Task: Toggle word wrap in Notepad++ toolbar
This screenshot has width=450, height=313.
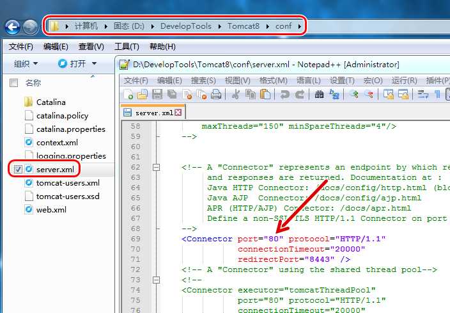Action: tap(423, 94)
